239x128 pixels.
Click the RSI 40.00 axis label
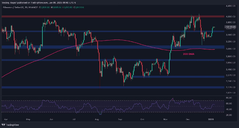pos(229,109)
